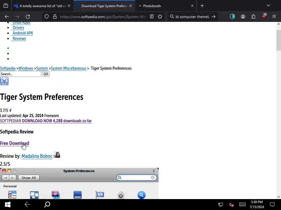Open Madalina Boboc reviewer link
Viewport: 281px width, 210px height.
coord(37,156)
